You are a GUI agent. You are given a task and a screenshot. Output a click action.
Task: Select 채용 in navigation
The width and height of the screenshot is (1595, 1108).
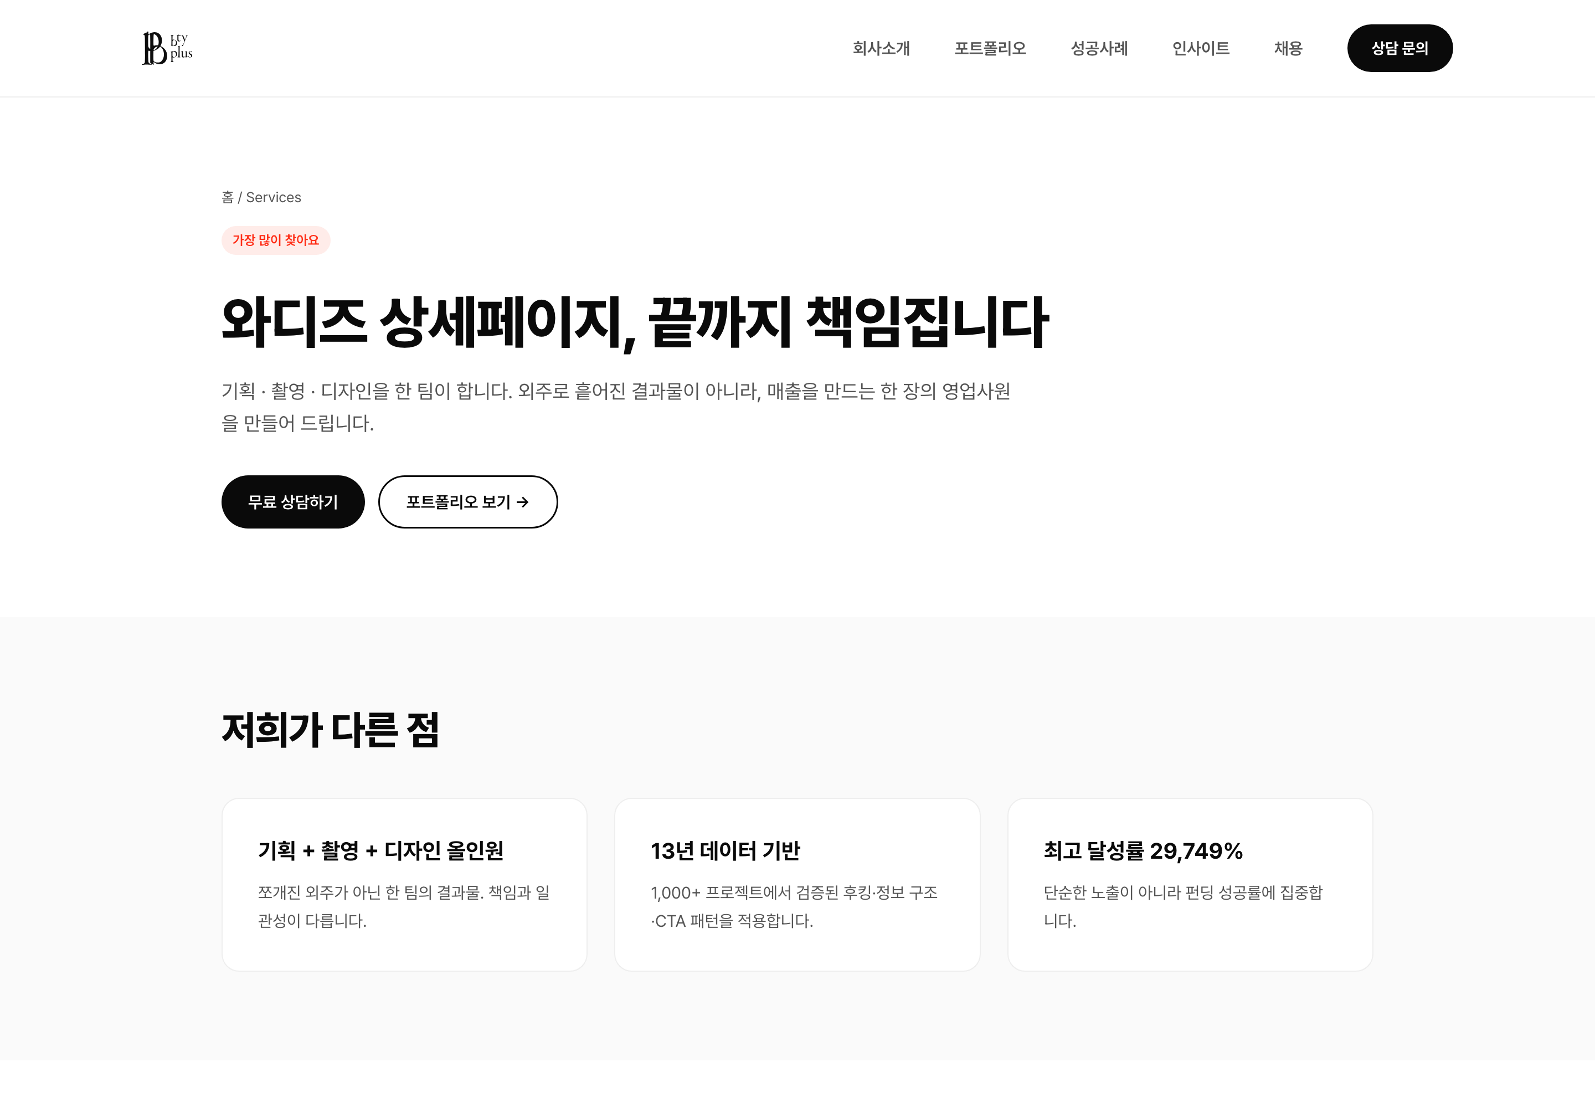click(1288, 49)
